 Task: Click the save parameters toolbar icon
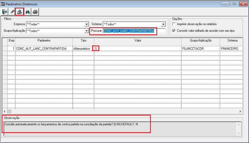click(x=20, y=12)
